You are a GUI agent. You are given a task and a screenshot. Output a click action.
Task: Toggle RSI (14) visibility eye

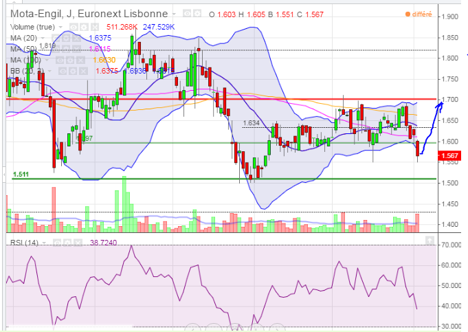tap(57, 243)
